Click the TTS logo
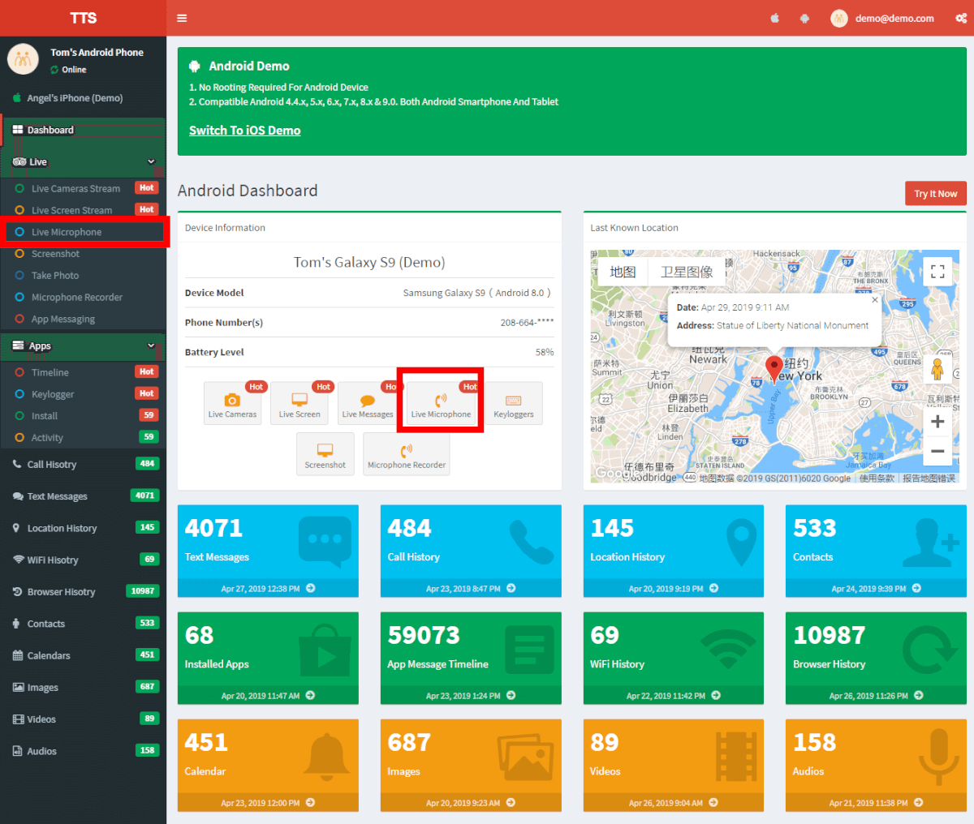The width and height of the screenshot is (974, 824). (84, 18)
